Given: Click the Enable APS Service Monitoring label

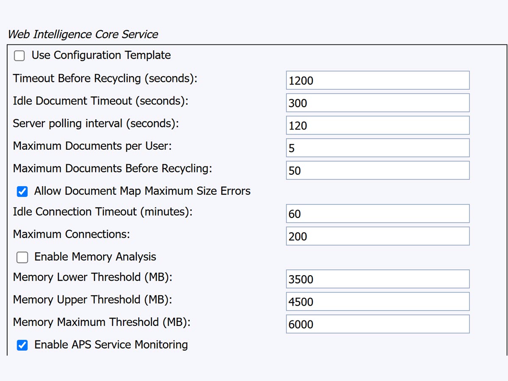Looking at the screenshot, I should [111, 345].
